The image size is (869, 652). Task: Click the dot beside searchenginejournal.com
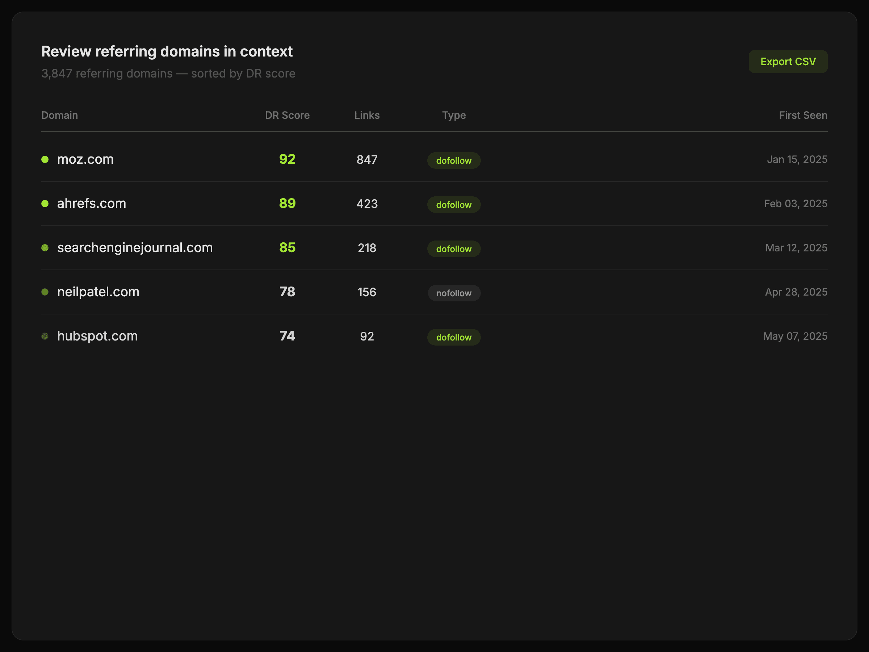pos(45,248)
